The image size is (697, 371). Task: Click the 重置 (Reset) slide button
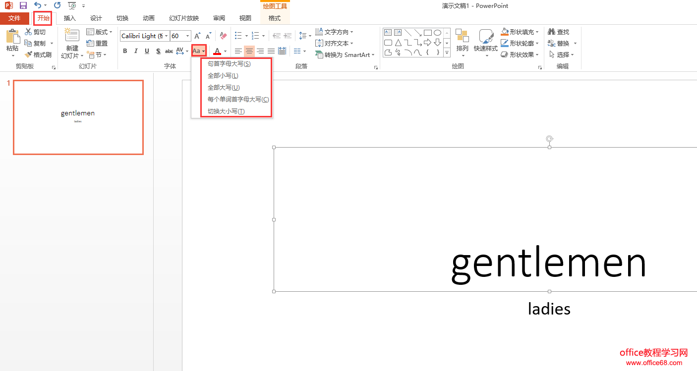click(x=97, y=43)
